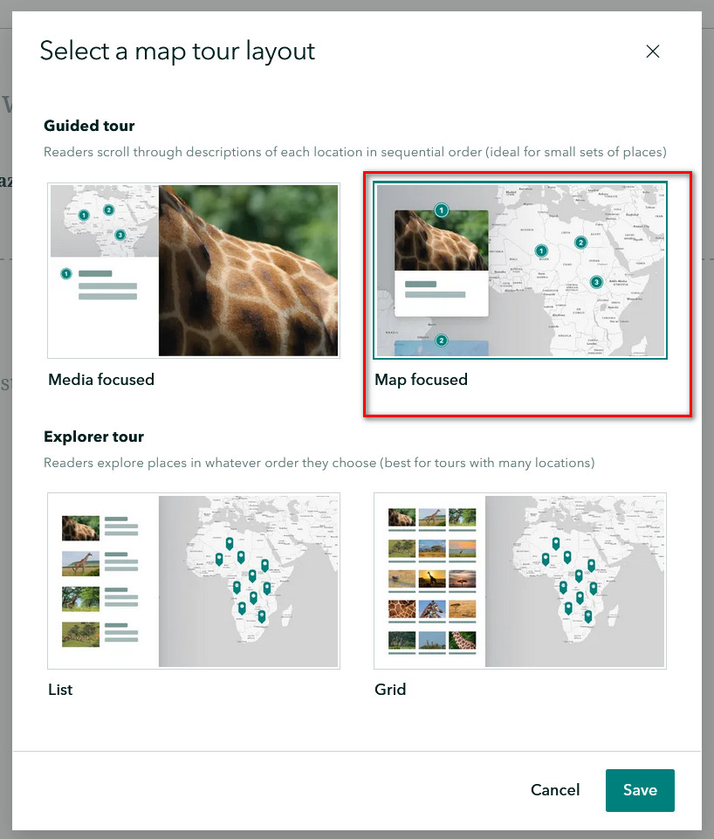Pick the List explorer tour thumbnail

194,581
